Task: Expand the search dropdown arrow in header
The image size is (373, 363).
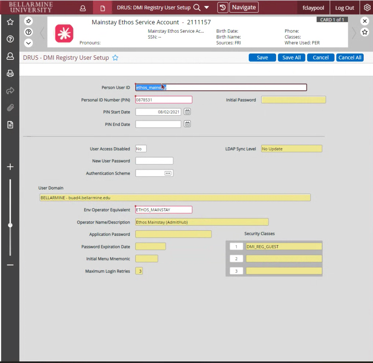Action: click(x=207, y=8)
